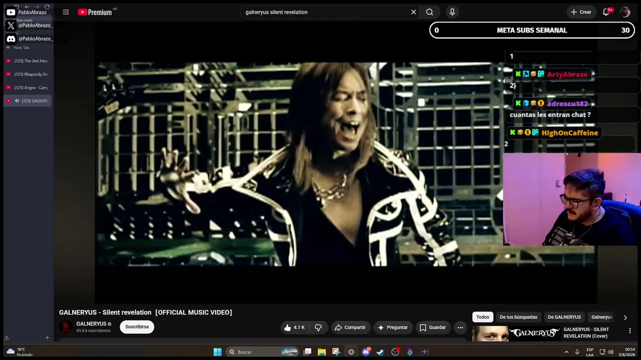This screenshot has width=641, height=360.
Task: Open the GALNERYUS channel name link
Action: [91, 324]
